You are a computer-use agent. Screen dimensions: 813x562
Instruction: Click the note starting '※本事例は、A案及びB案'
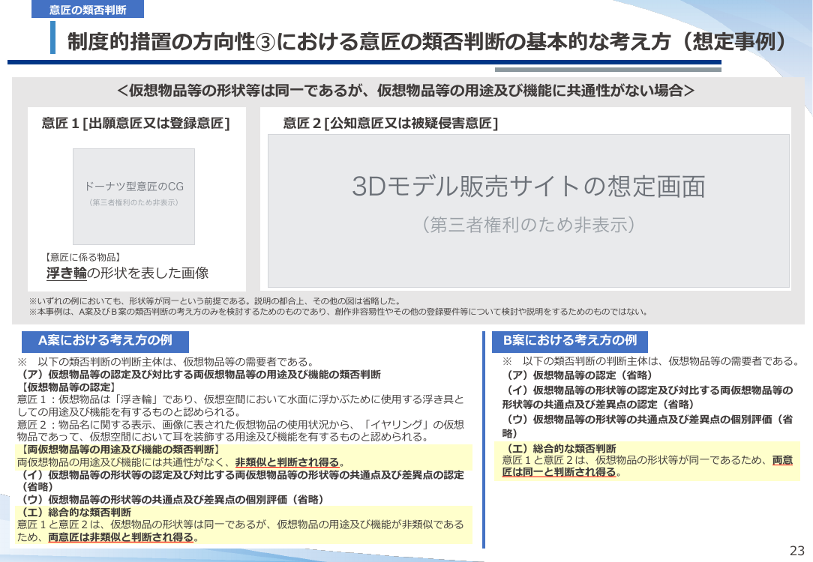point(339,312)
